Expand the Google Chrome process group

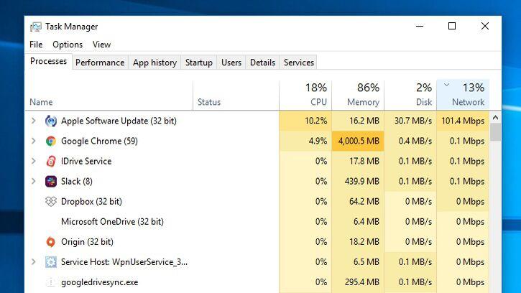(x=34, y=141)
